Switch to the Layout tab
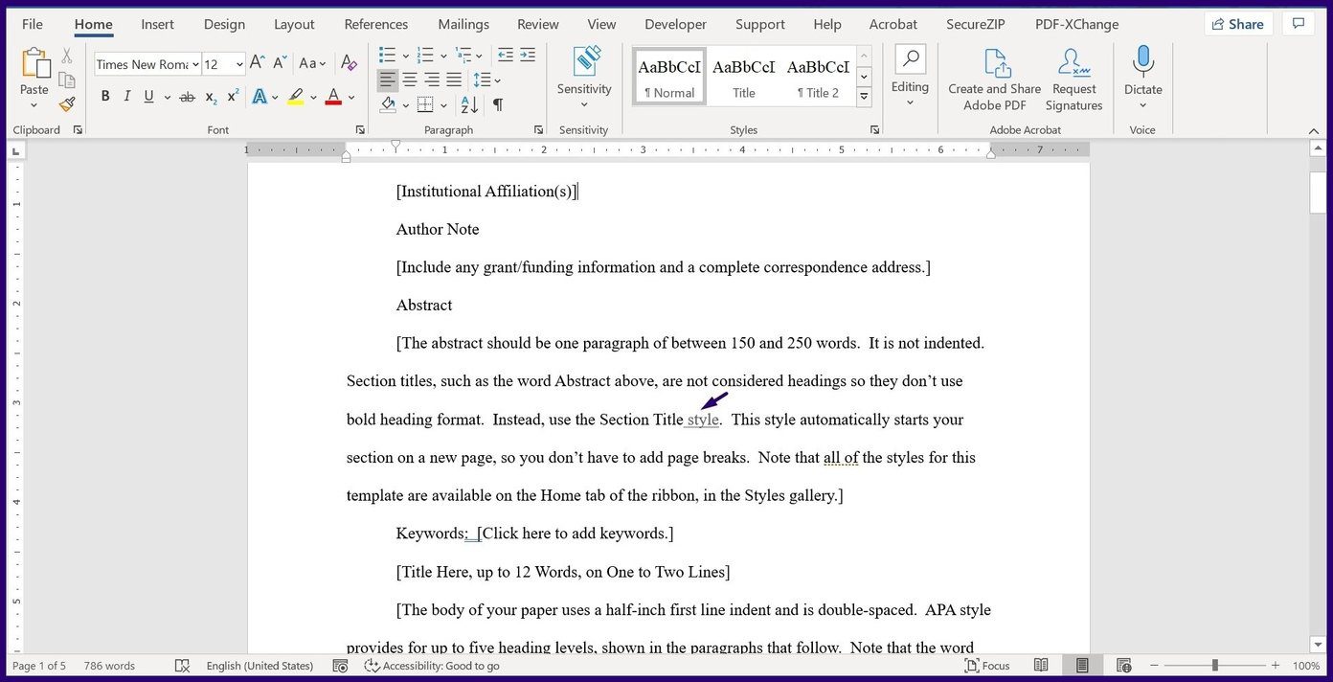This screenshot has height=682, width=1333. 294,24
